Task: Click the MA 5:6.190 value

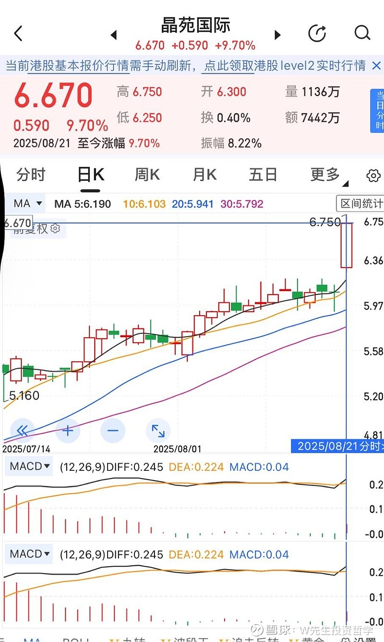Action: tap(83, 204)
